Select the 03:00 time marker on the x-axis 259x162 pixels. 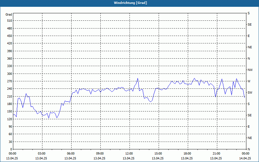(42, 154)
